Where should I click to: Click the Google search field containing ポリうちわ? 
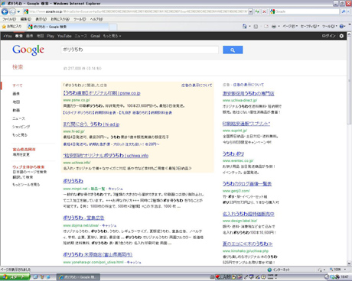[x=140, y=50]
